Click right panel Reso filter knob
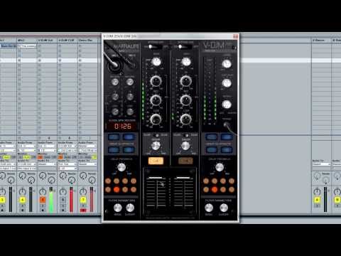Image resolution: width=341 pixels, height=256 pixels. pyautogui.click(x=209, y=208)
